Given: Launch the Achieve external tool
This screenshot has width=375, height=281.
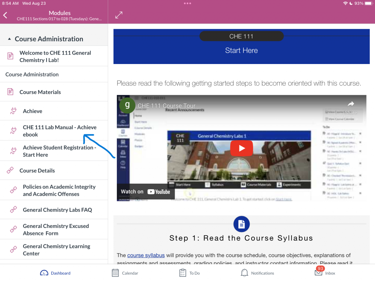Looking at the screenshot, I should (x=33, y=111).
